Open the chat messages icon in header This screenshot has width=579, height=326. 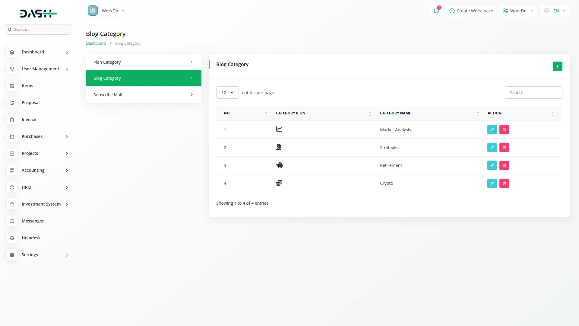click(436, 11)
